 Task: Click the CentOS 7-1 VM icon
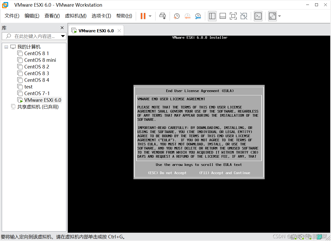tap(20, 93)
